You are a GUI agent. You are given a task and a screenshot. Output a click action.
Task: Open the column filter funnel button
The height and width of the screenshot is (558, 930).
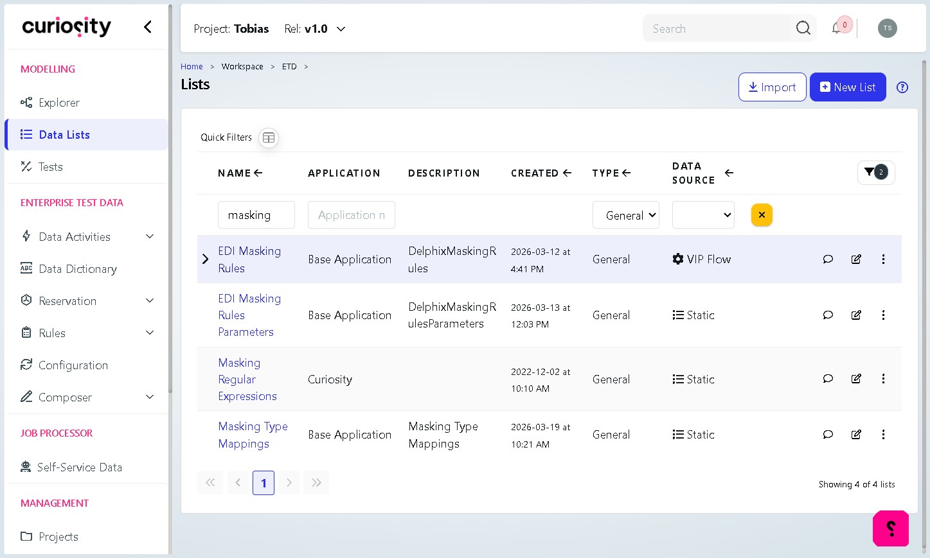coord(875,172)
